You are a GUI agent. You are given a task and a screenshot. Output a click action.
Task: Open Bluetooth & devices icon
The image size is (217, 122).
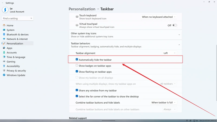4,34
